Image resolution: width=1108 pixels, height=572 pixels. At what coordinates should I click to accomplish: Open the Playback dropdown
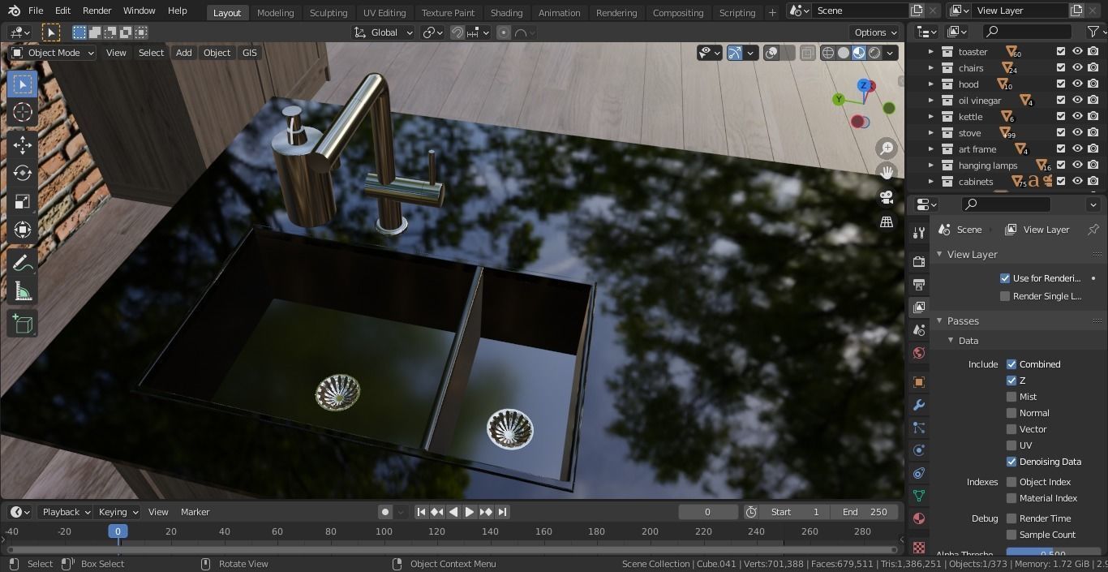(x=65, y=512)
